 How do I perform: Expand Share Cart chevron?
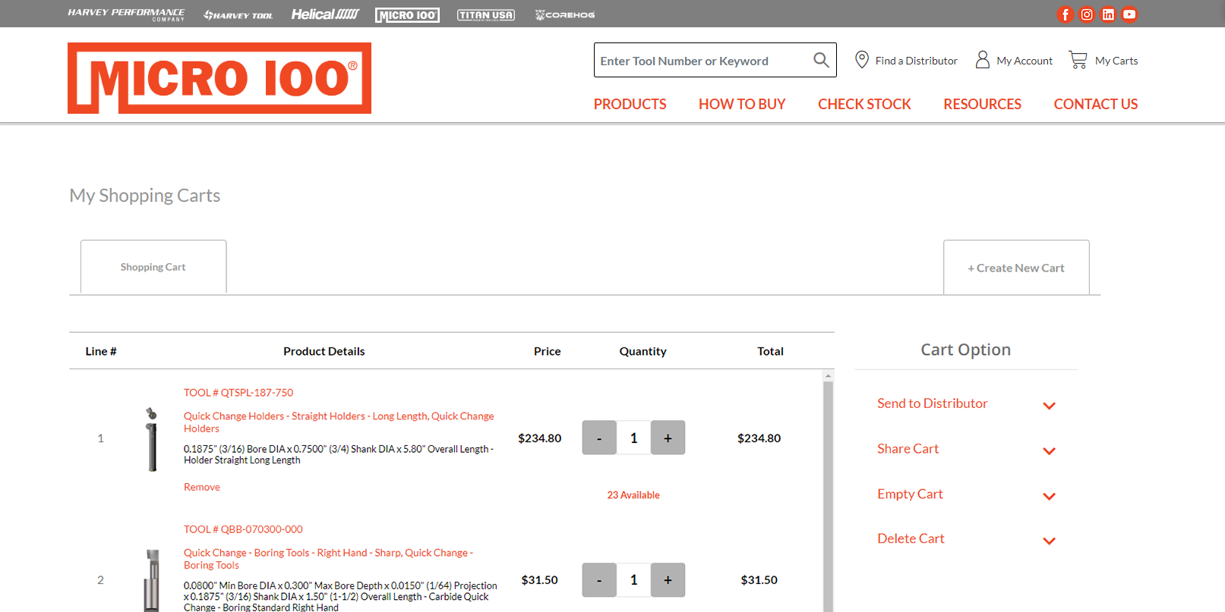pos(1050,451)
